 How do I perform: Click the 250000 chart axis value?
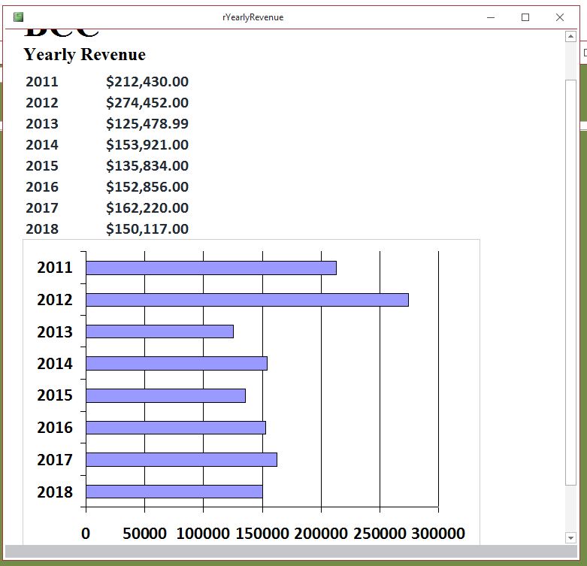380,534
